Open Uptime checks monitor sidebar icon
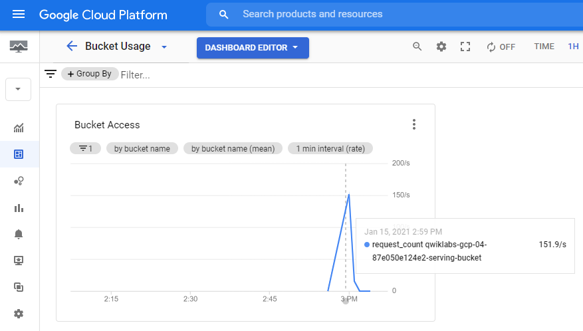 [x=19, y=261]
